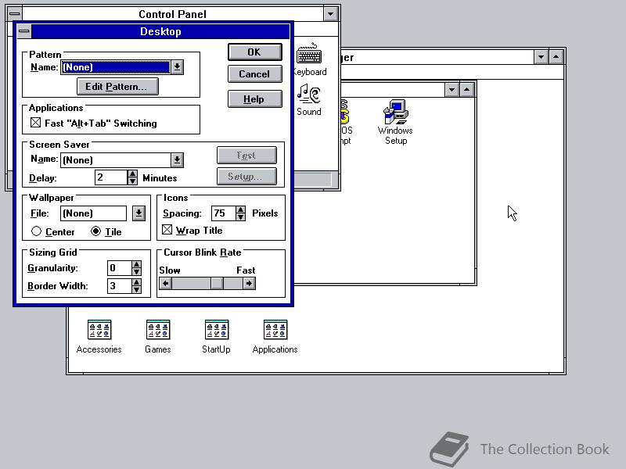Click the Cancel button
626x469 pixels.
coord(255,74)
